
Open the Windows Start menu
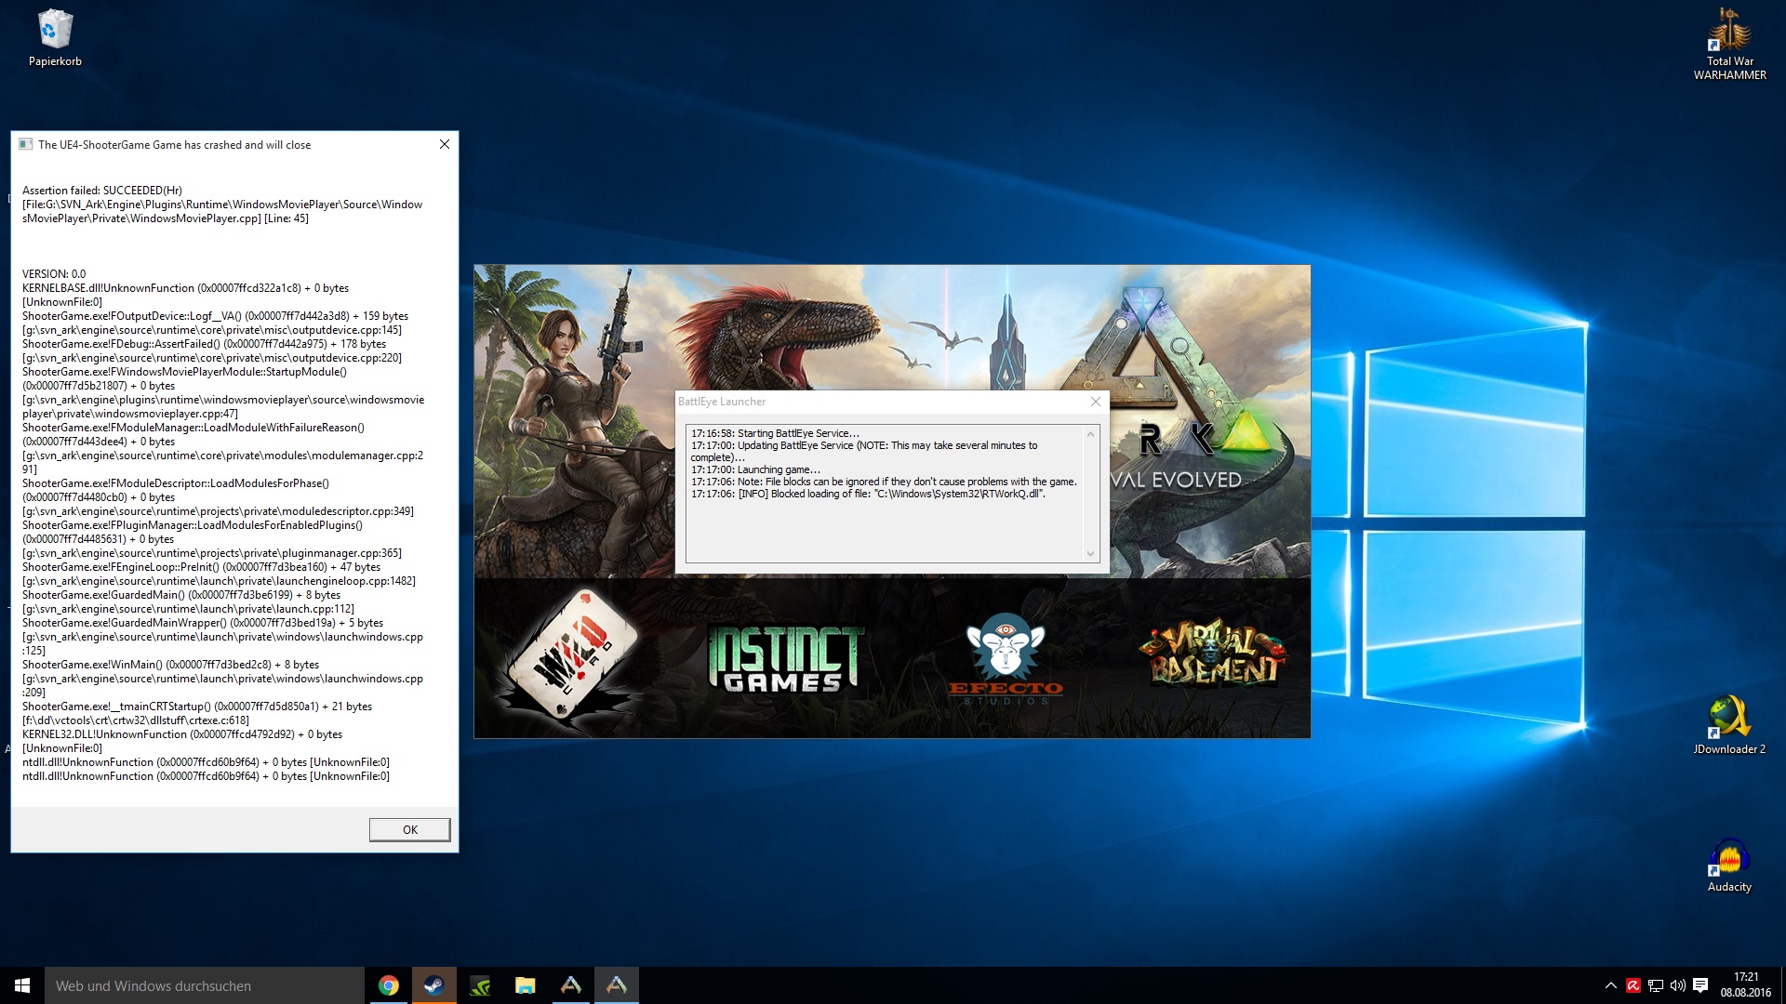coord(22,985)
